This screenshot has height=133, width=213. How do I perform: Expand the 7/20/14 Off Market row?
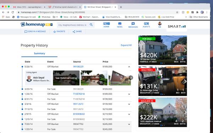tap(129, 124)
